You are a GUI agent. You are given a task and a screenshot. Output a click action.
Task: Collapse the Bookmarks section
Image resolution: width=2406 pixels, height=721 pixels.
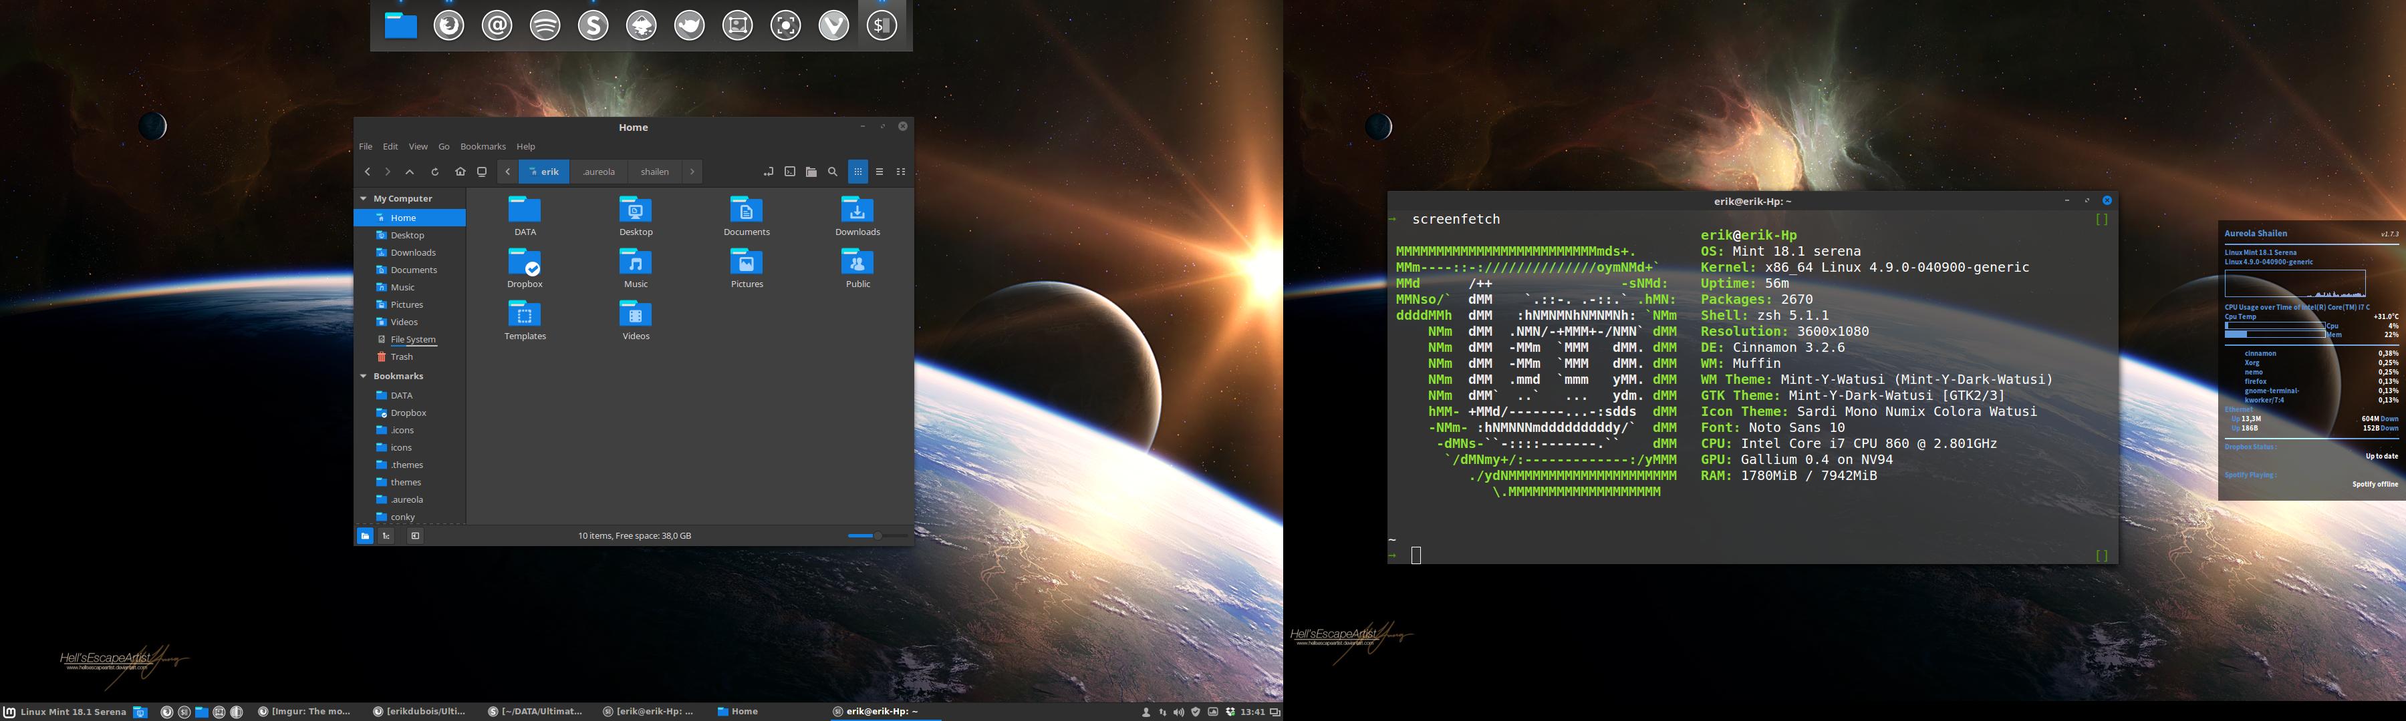(364, 376)
